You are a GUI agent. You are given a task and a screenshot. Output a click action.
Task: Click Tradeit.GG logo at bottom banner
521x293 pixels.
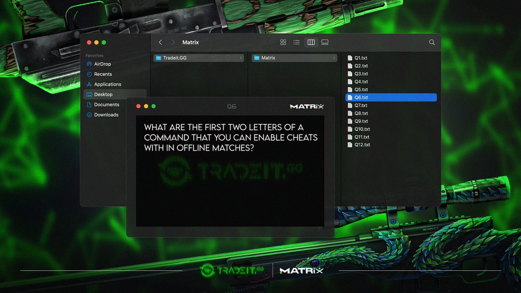point(232,270)
